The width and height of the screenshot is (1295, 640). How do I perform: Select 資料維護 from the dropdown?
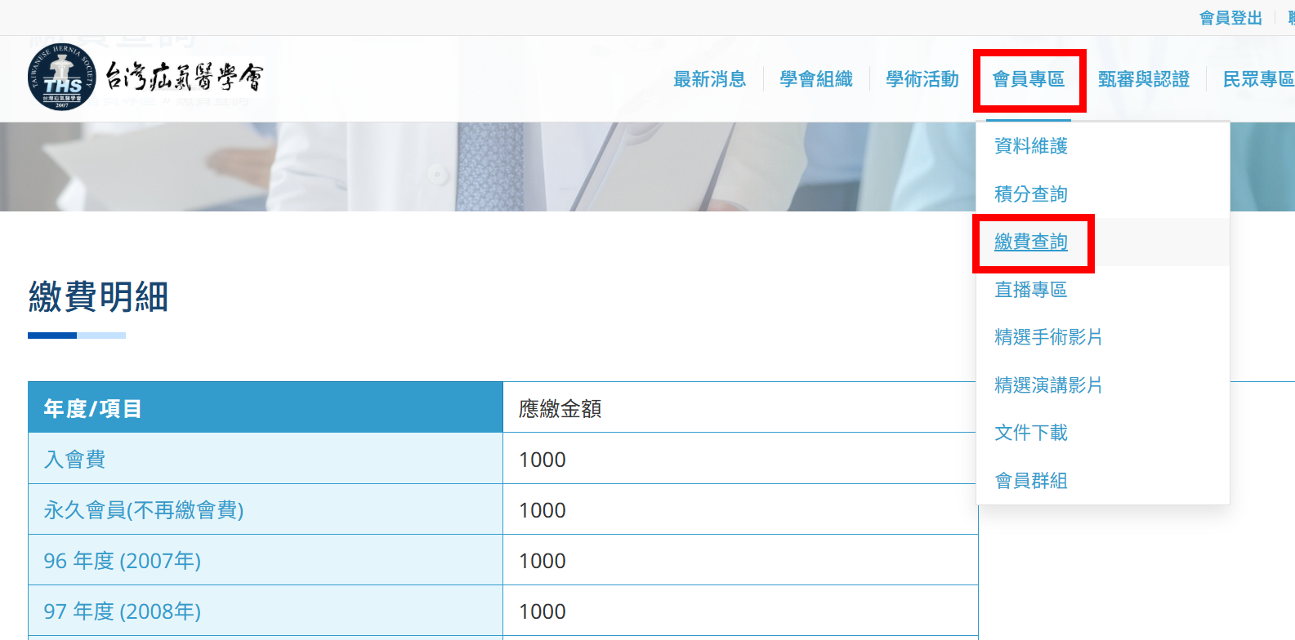point(1030,146)
